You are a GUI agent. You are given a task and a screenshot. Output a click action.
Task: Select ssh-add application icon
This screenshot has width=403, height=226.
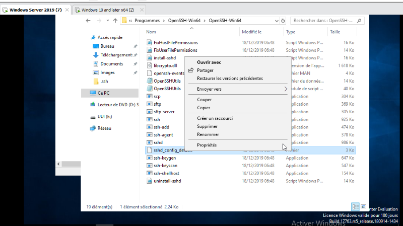[x=149, y=127]
